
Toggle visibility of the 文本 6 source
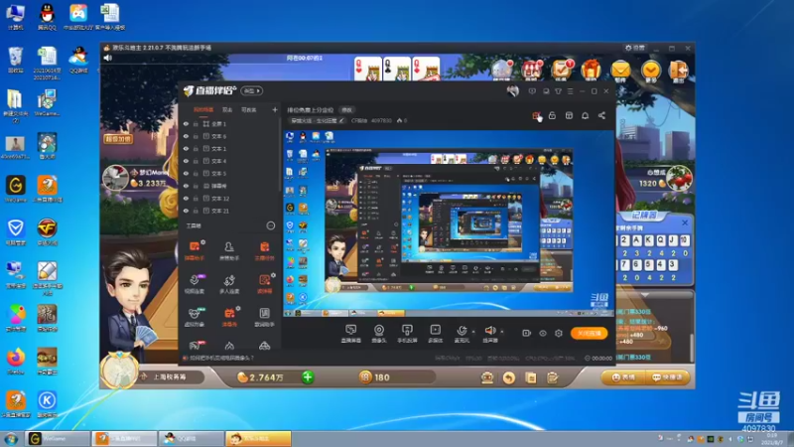click(186, 136)
